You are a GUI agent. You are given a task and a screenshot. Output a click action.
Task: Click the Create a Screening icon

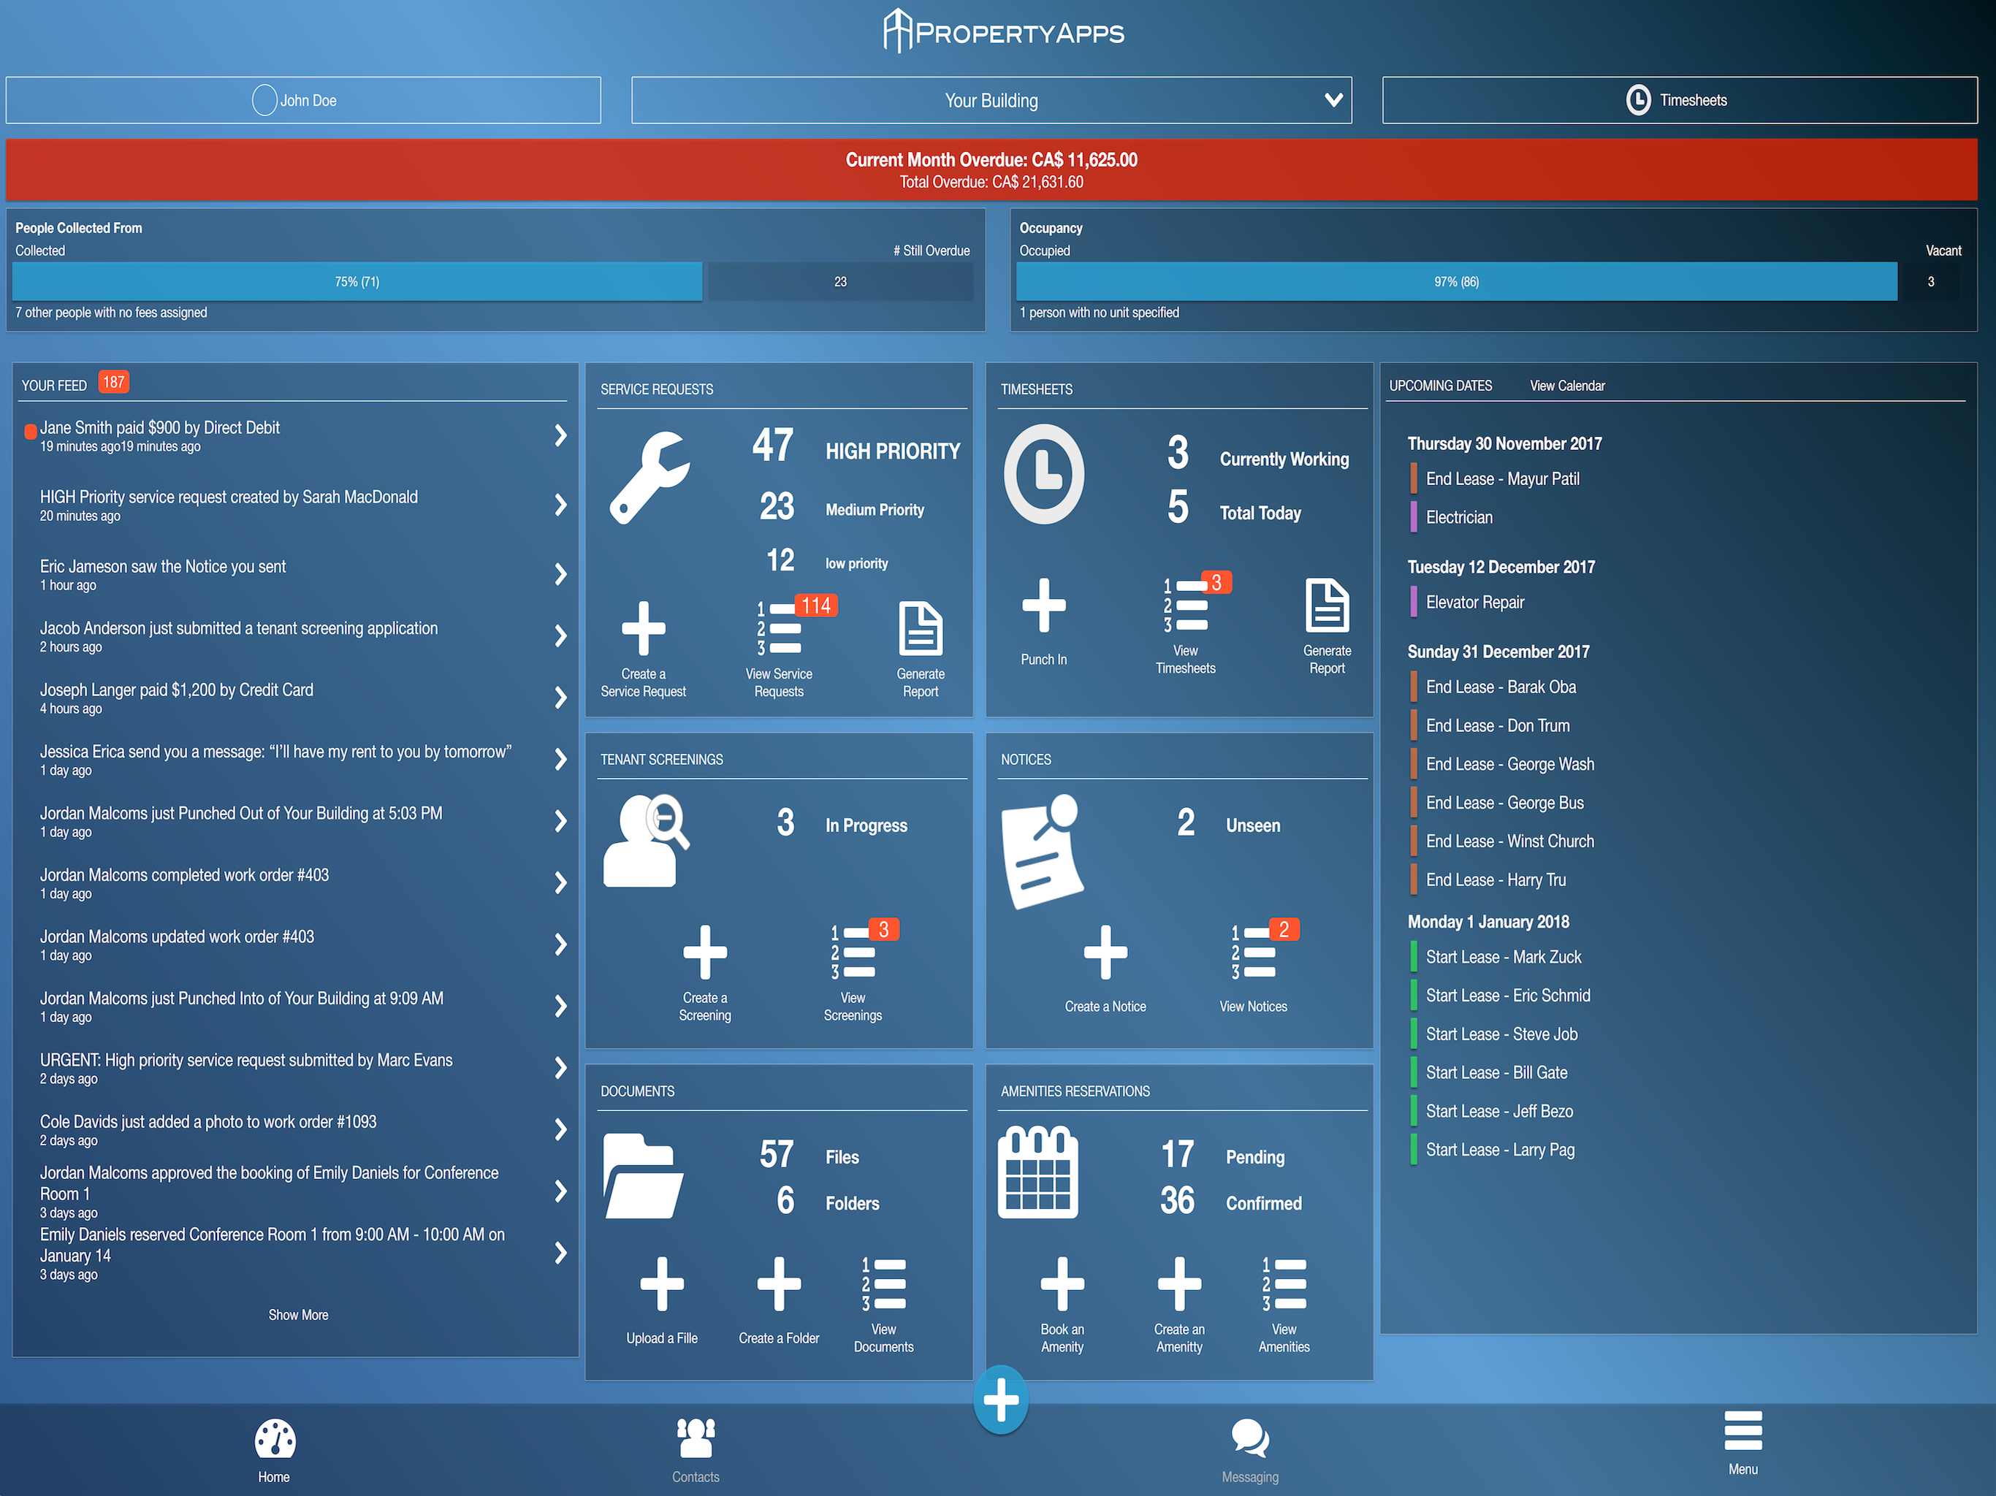pyautogui.click(x=705, y=953)
